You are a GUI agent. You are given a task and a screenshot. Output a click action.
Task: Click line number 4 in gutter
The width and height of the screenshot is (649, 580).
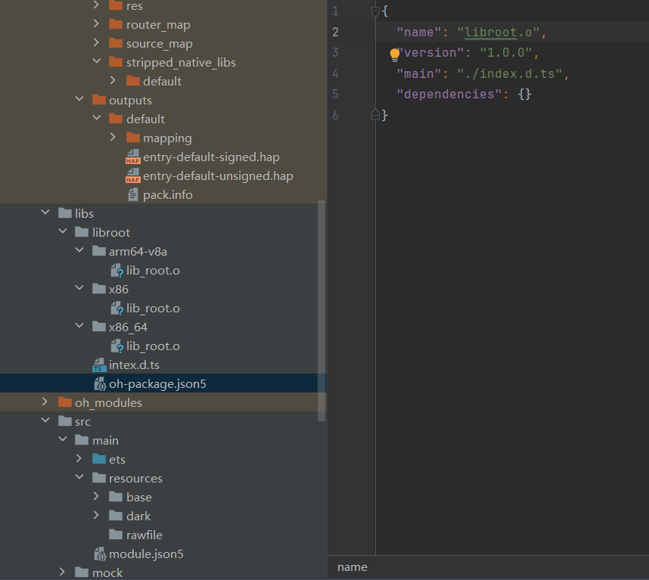click(335, 73)
